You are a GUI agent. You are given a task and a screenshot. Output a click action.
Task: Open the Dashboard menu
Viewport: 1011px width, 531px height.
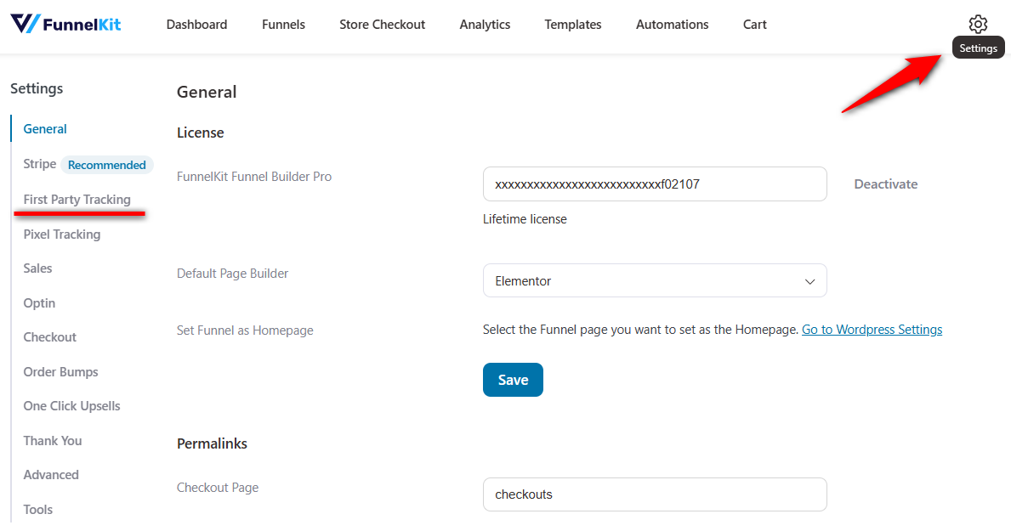tap(196, 25)
